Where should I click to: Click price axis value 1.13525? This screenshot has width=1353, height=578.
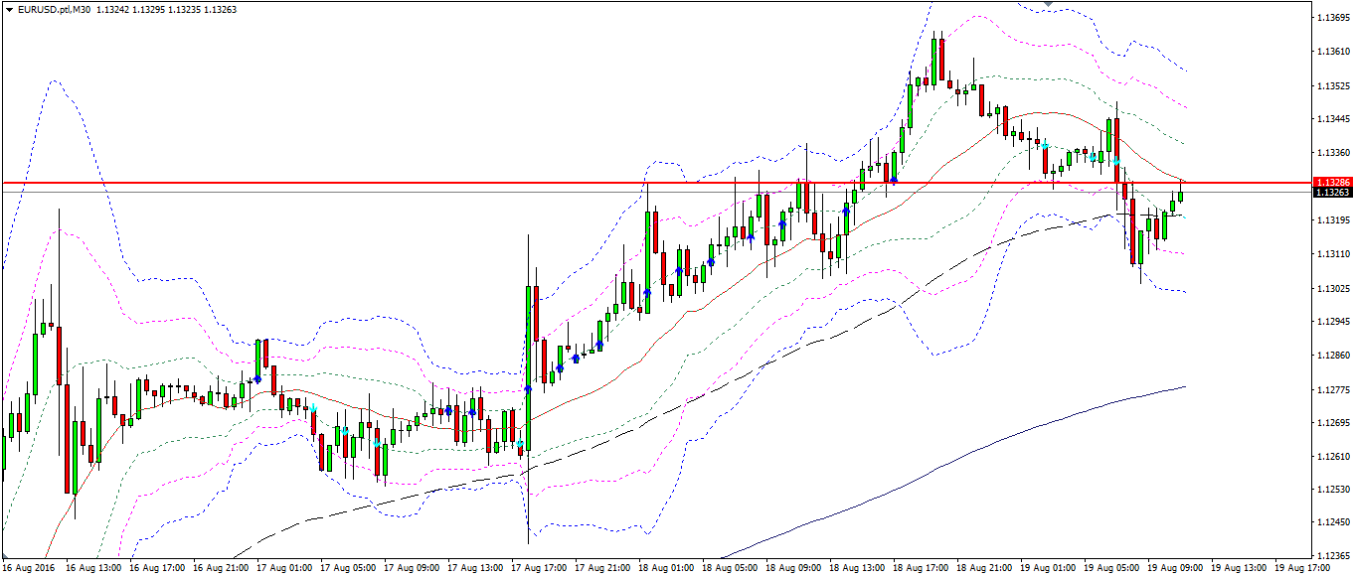tap(1333, 85)
